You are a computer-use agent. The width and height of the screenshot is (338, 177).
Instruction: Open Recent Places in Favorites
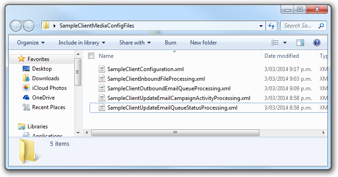tap(49, 107)
